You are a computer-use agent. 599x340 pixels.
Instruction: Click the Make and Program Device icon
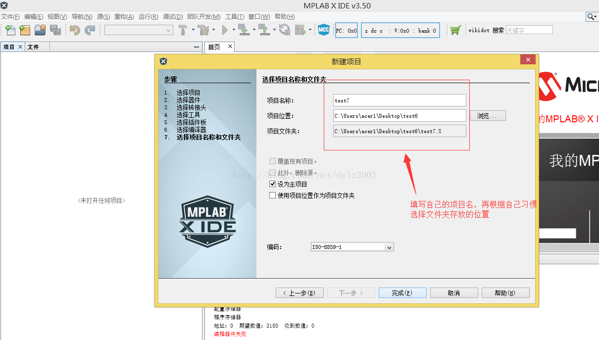243,30
